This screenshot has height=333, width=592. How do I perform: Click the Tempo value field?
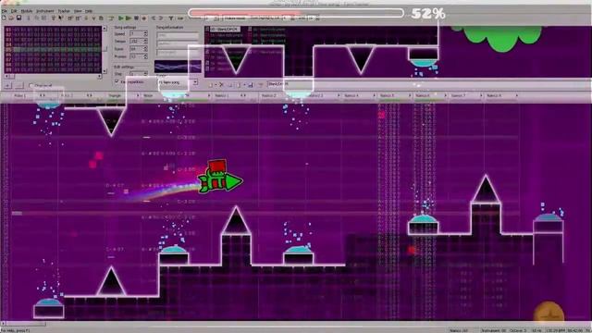[136, 42]
